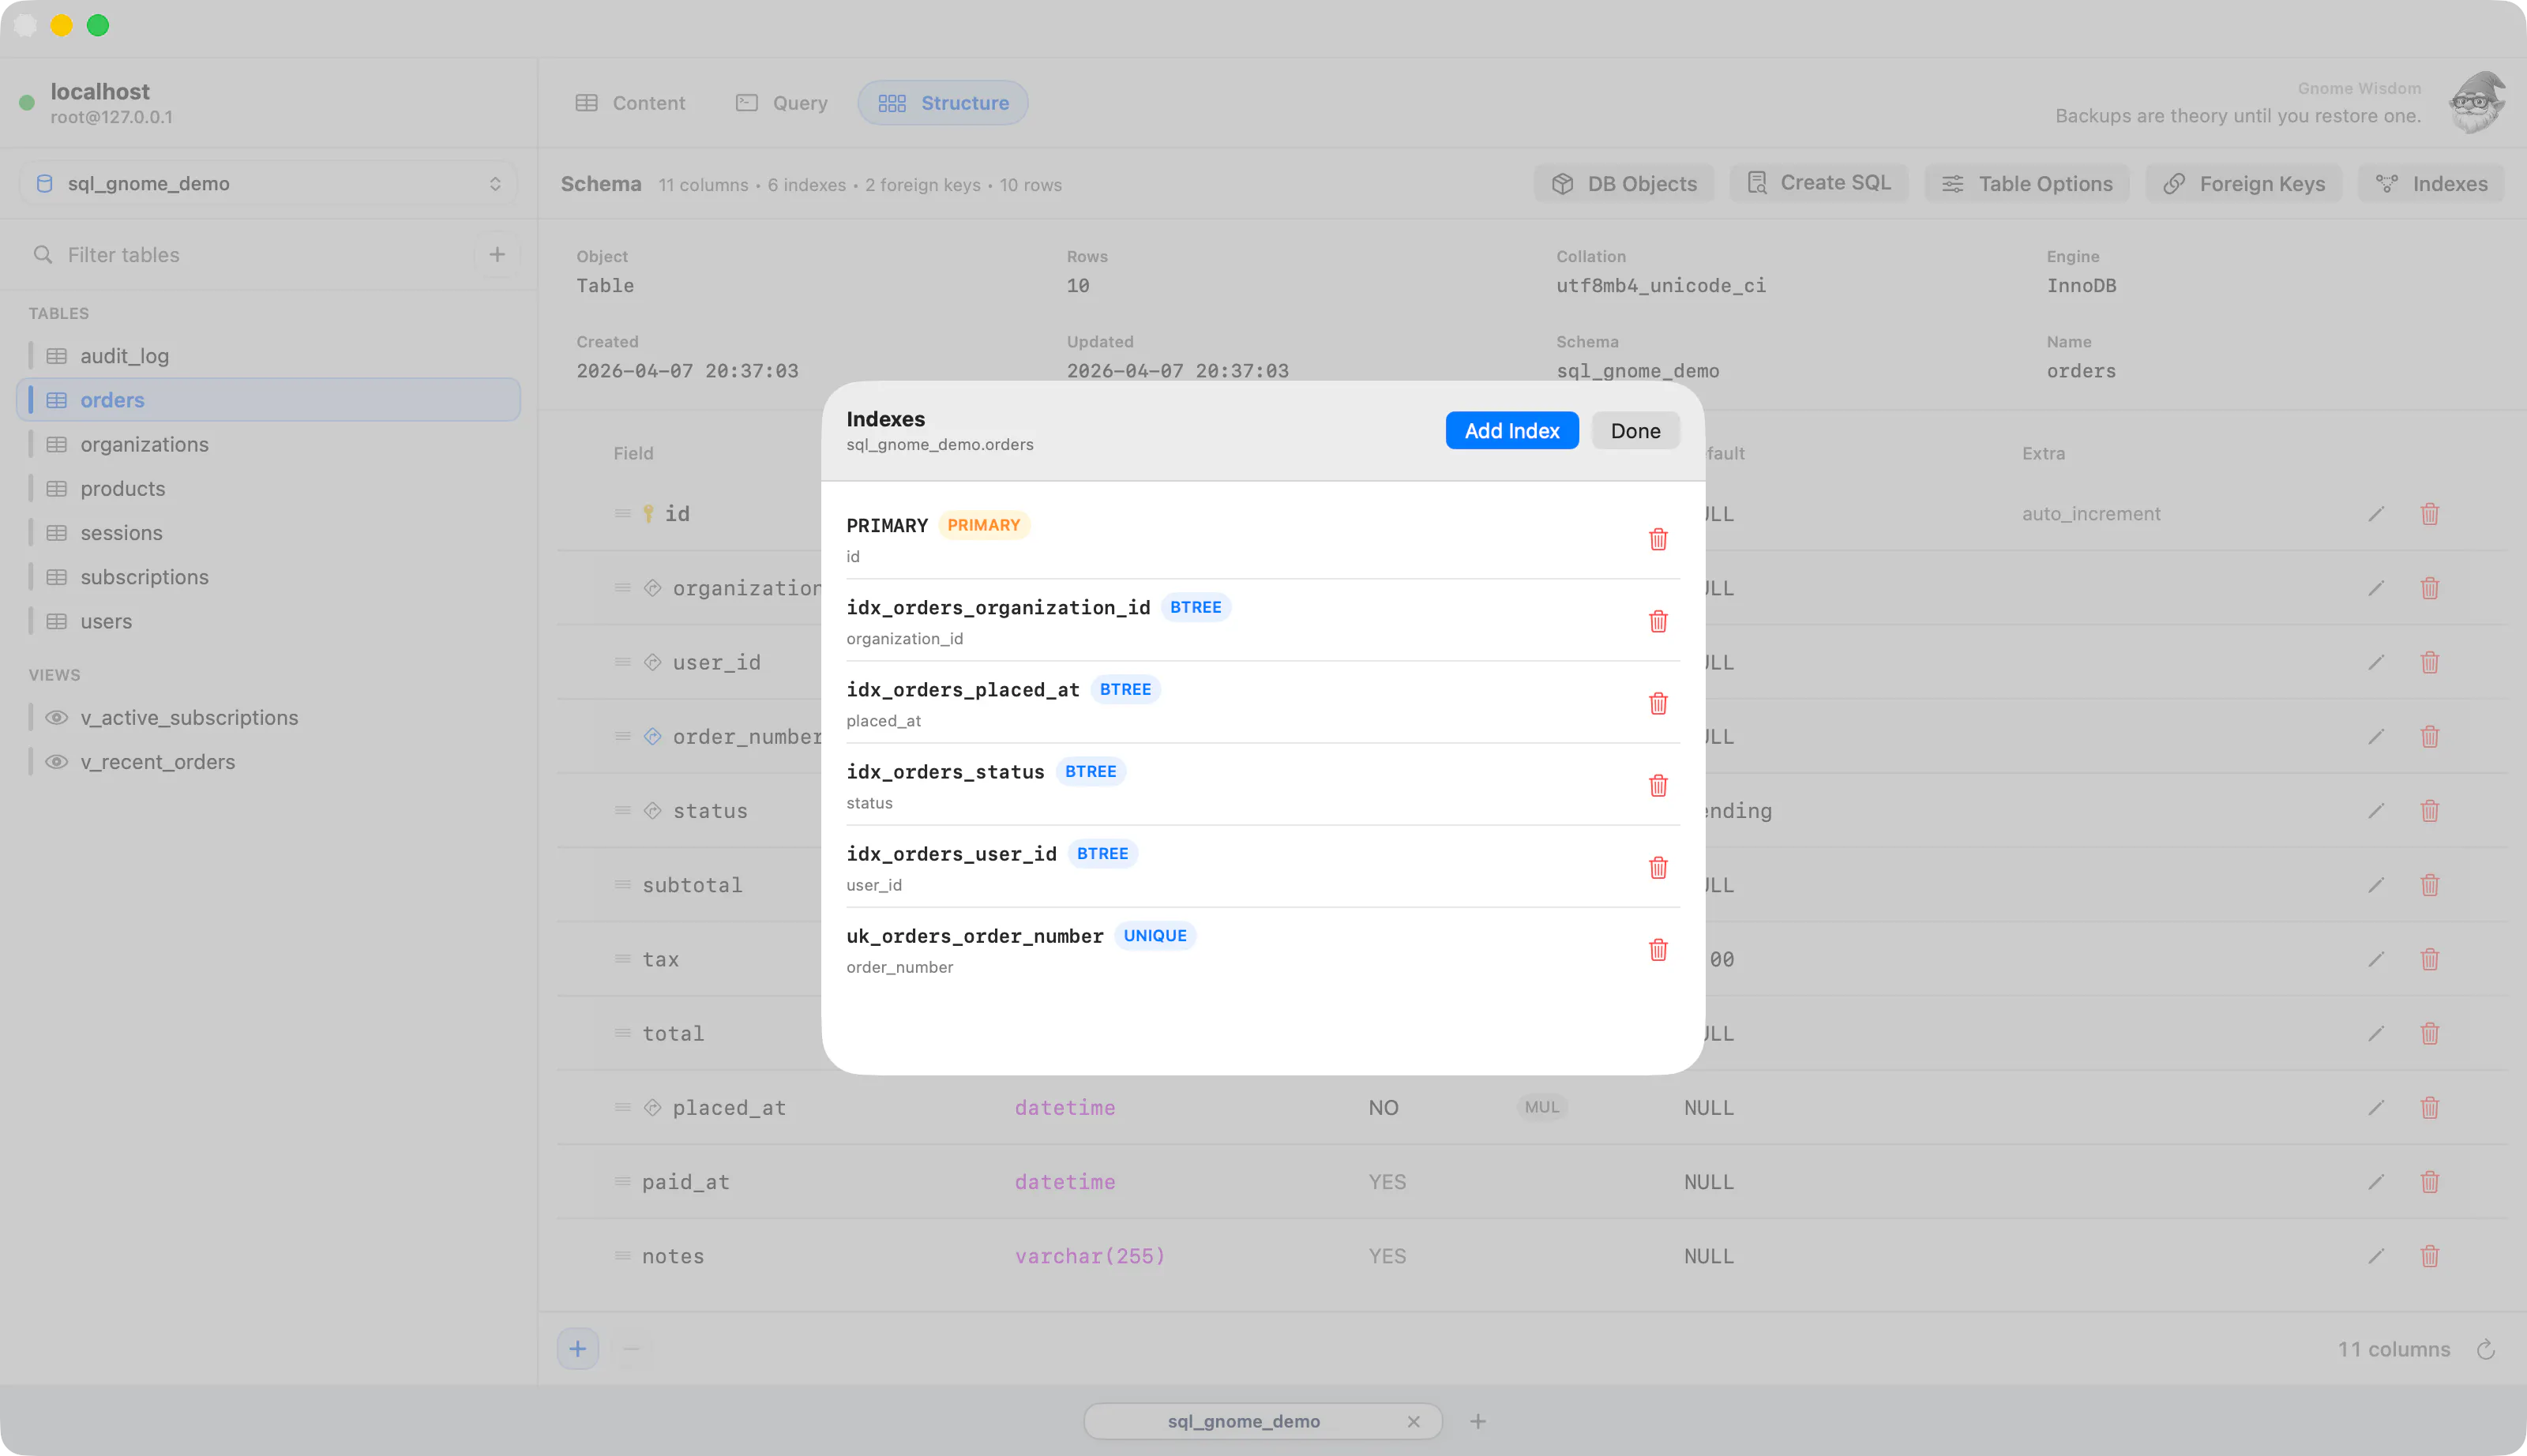
Task: Grab the drag handle of the notes row
Action: pos(623,1256)
